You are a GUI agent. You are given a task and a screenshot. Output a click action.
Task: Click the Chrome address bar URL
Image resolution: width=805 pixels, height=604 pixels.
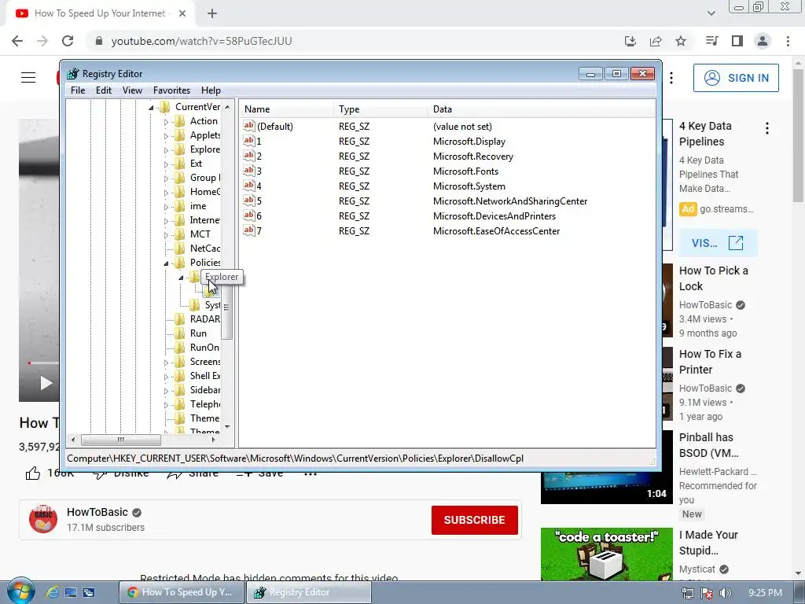(x=201, y=41)
